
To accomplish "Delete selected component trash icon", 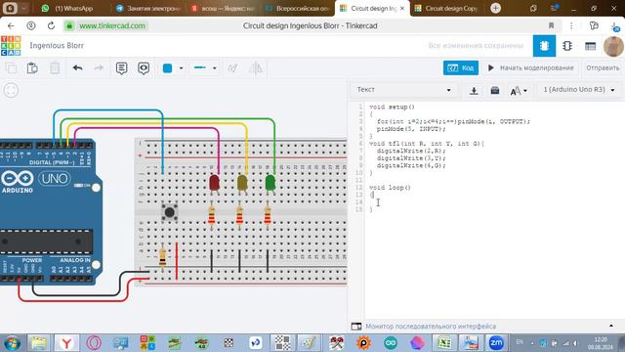I will [55, 68].
